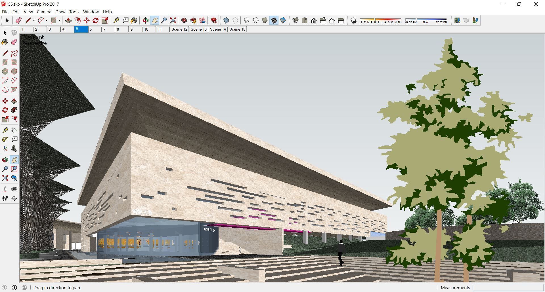The width and height of the screenshot is (545, 292).
Task: Click the shadow time-of-day slider
Action: (x=426, y=20)
